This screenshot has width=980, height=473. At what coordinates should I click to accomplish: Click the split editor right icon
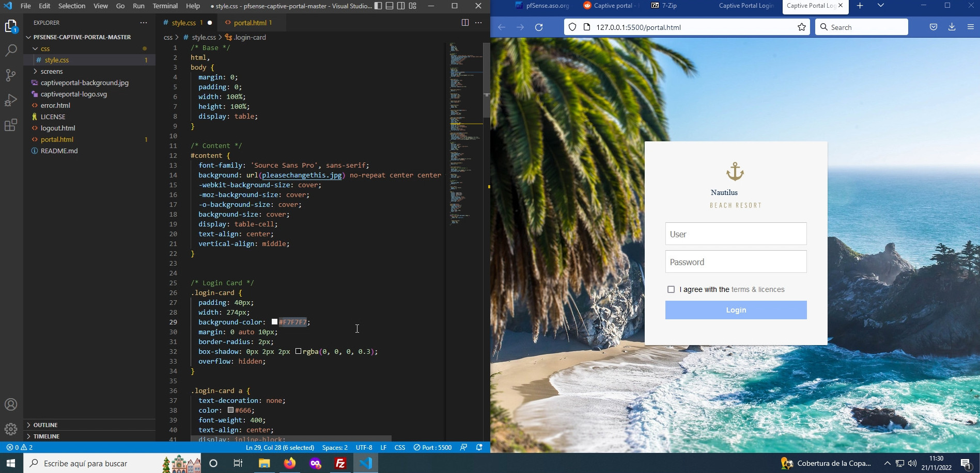click(465, 23)
